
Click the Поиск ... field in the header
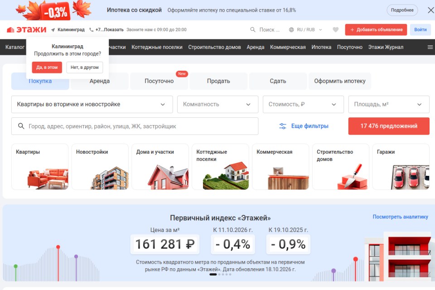coord(269,30)
